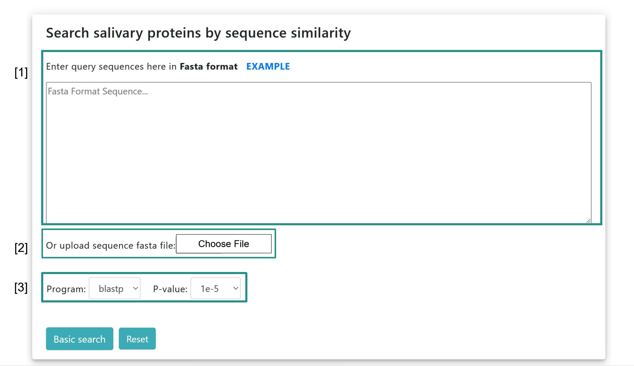Screen dimensions: 634x366
Task: Click the chevron arrow in P-value selector
Action: (x=236, y=288)
